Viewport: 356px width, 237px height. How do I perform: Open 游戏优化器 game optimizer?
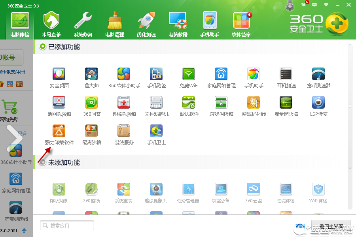coord(253,103)
